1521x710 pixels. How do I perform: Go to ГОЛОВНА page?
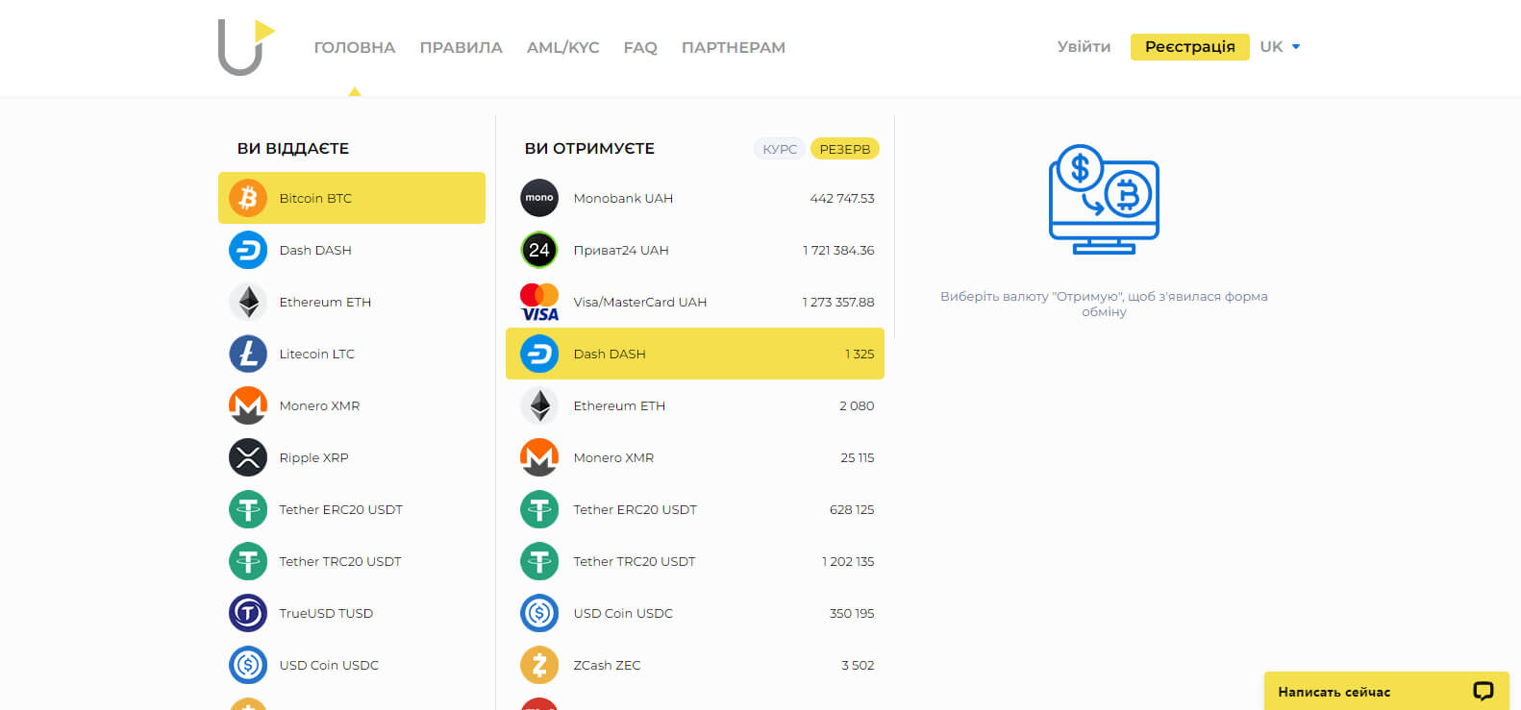coord(355,47)
